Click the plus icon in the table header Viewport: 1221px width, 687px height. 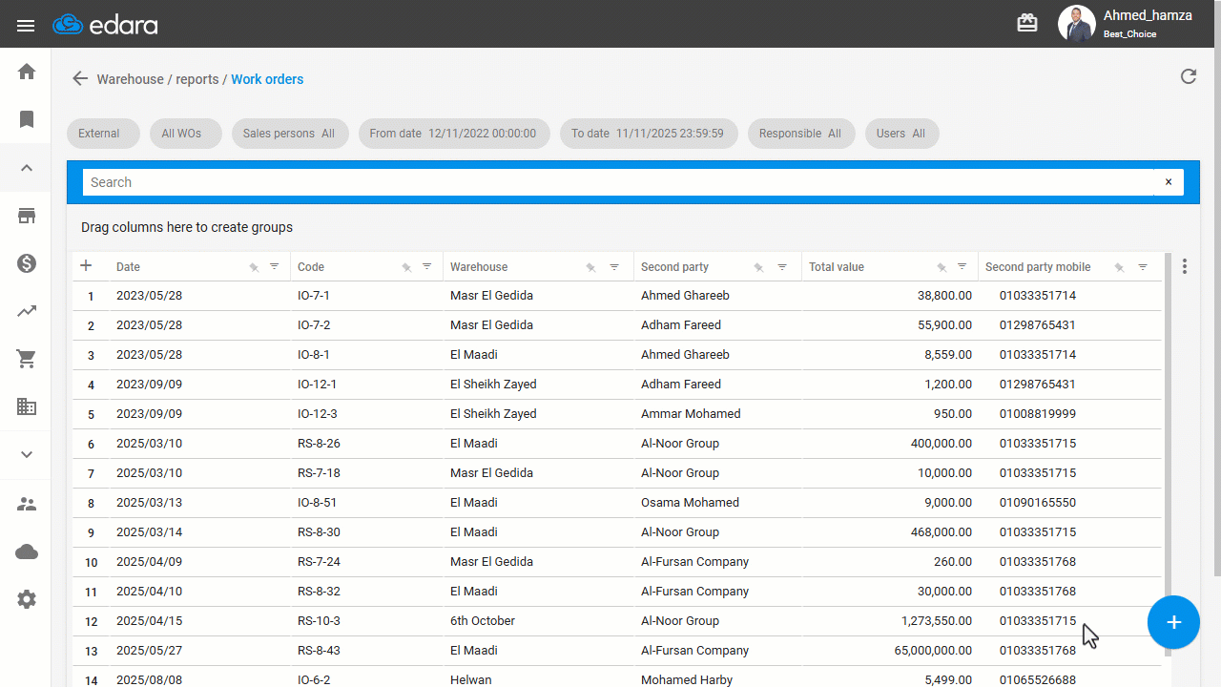tap(86, 266)
